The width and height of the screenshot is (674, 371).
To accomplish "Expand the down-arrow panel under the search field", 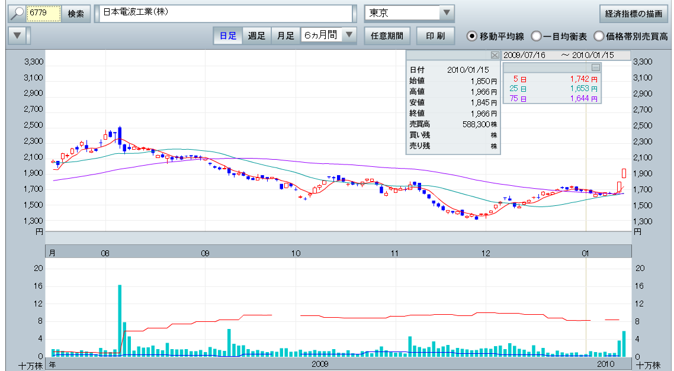I will pos(17,36).
